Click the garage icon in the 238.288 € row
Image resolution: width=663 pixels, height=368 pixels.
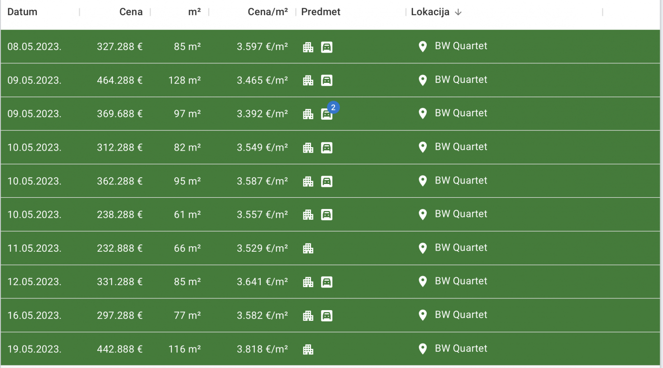327,215
